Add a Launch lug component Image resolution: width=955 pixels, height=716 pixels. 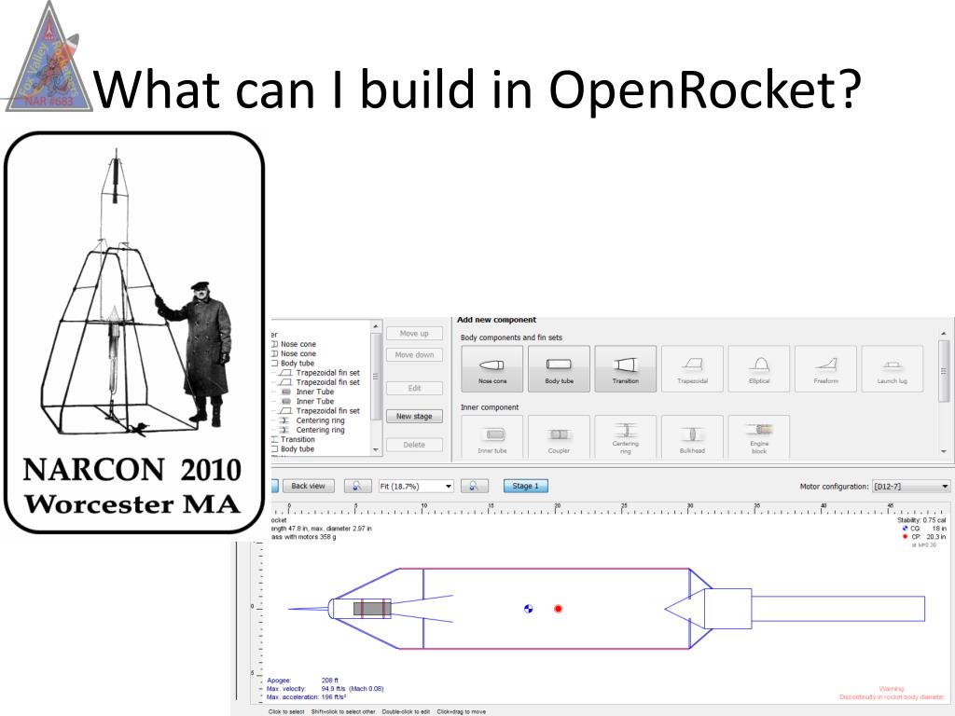[893, 368]
